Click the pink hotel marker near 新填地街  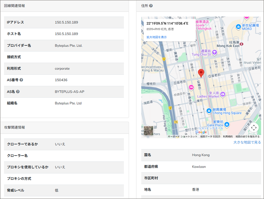pos(191,87)
